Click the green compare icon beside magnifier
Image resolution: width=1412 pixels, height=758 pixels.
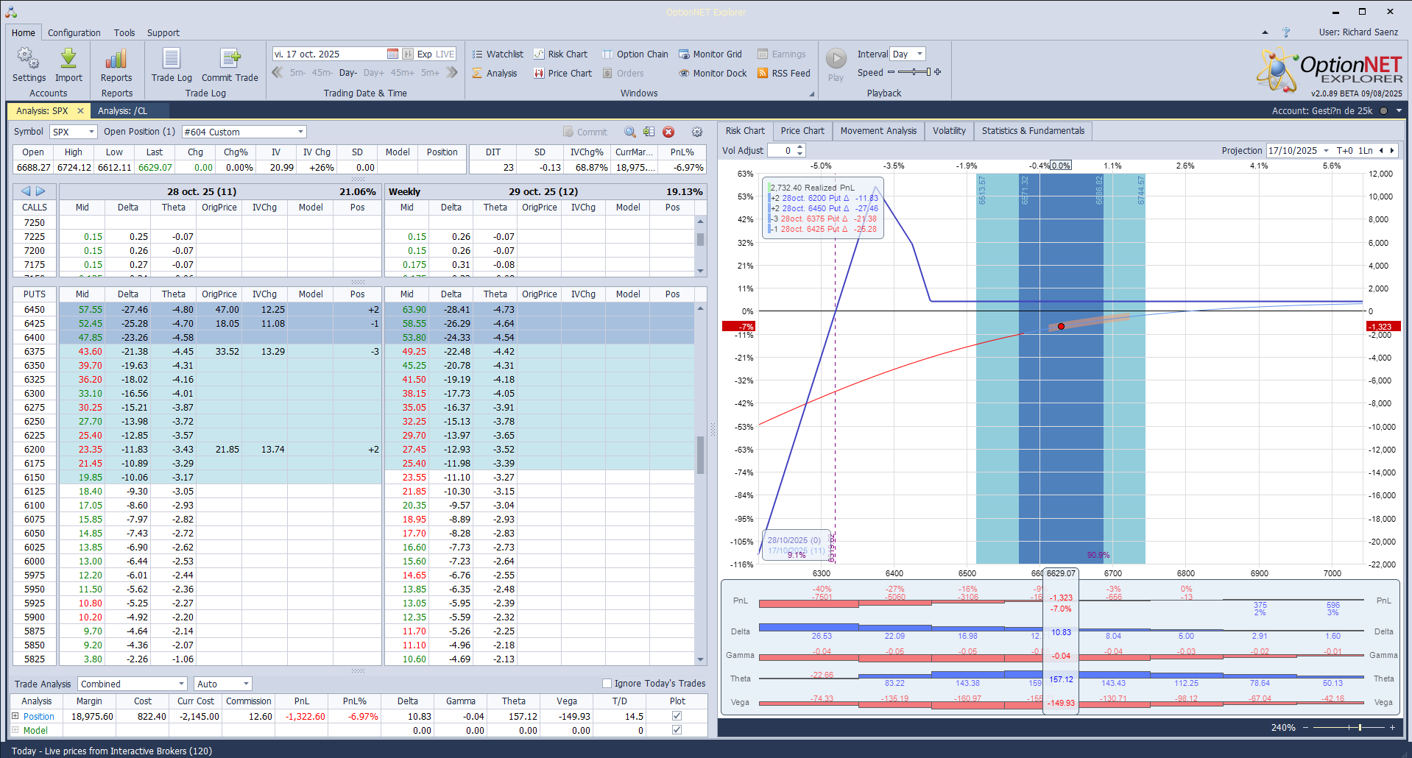649,132
